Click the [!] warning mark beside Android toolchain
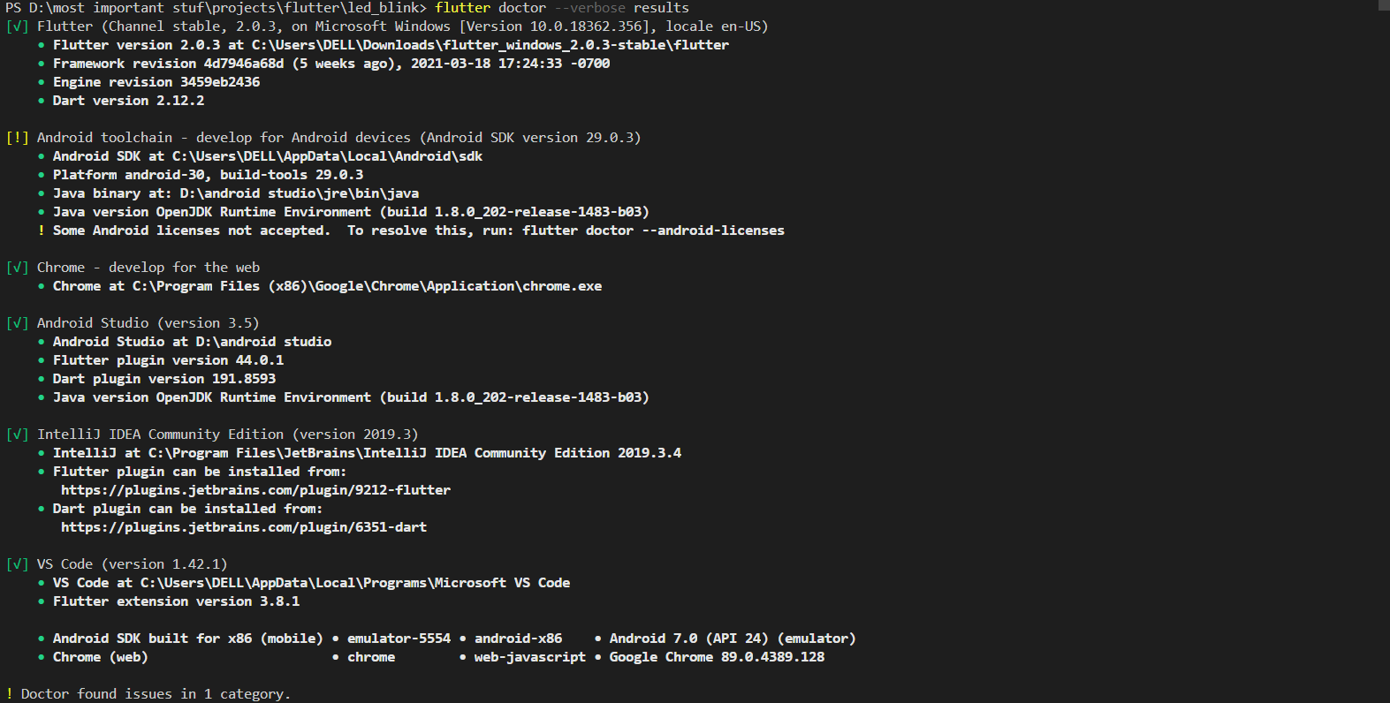The height and width of the screenshot is (703, 1390). pyautogui.click(x=18, y=138)
